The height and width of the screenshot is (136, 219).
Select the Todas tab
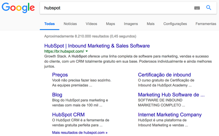tap(49, 24)
